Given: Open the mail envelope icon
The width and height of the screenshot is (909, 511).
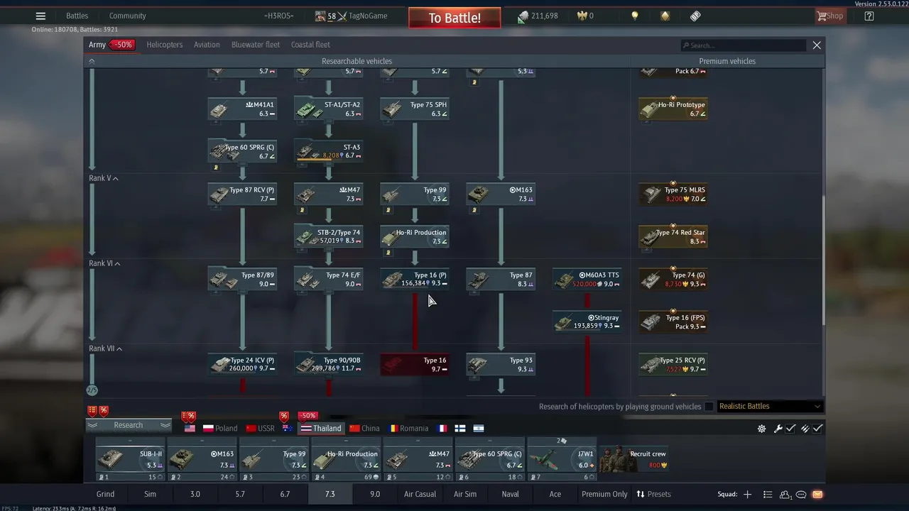Looking at the screenshot, I should tap(817, 494).
